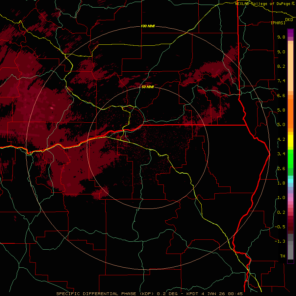Pick the pink segment of the color bar
Screen dimensions: 296x296
(290, 199)
